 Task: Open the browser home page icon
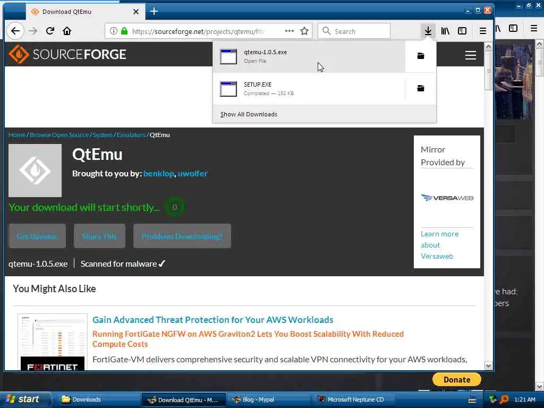[x=67, y=31]
